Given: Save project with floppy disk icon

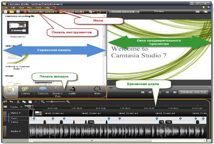Looking at the screenshot, I should (18, 12).
